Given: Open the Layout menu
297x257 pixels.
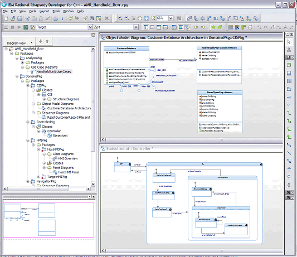Looking at the screenshot, I should click(45, 11).
